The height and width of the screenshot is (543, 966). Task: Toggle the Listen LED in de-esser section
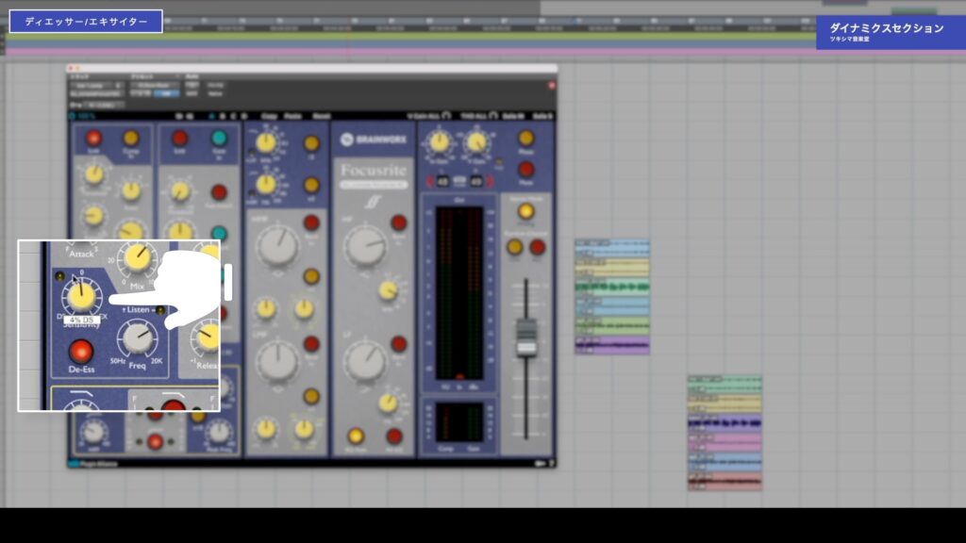coord(160,309)
